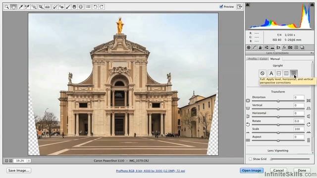This screenshot has width=317, height=178.
Task: Turn Upright off
Action: (263, 73)
